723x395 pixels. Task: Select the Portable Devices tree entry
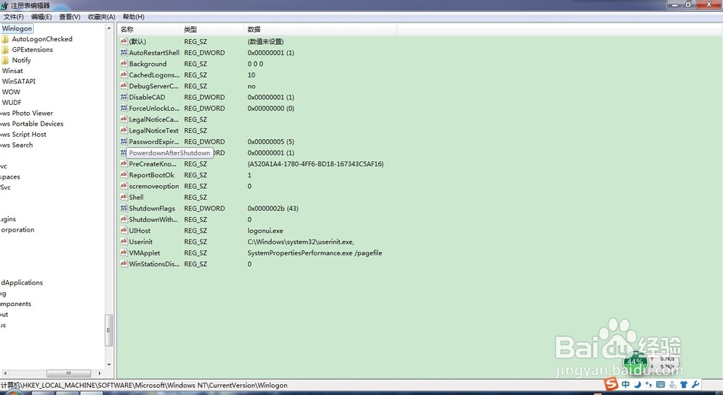click(x=32, y=124)
